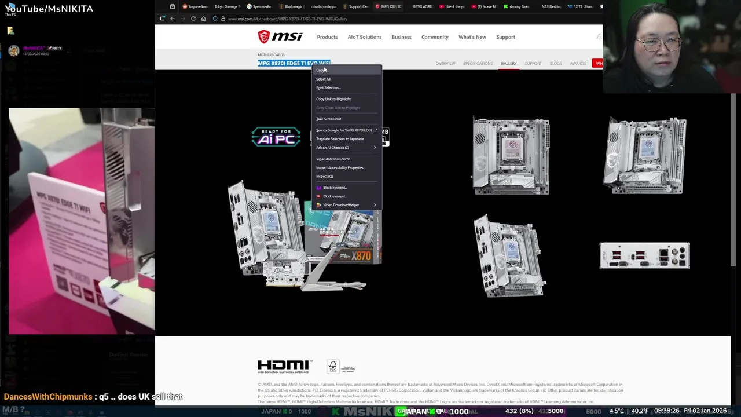Choose Copy in the context menu

point(347,70)
